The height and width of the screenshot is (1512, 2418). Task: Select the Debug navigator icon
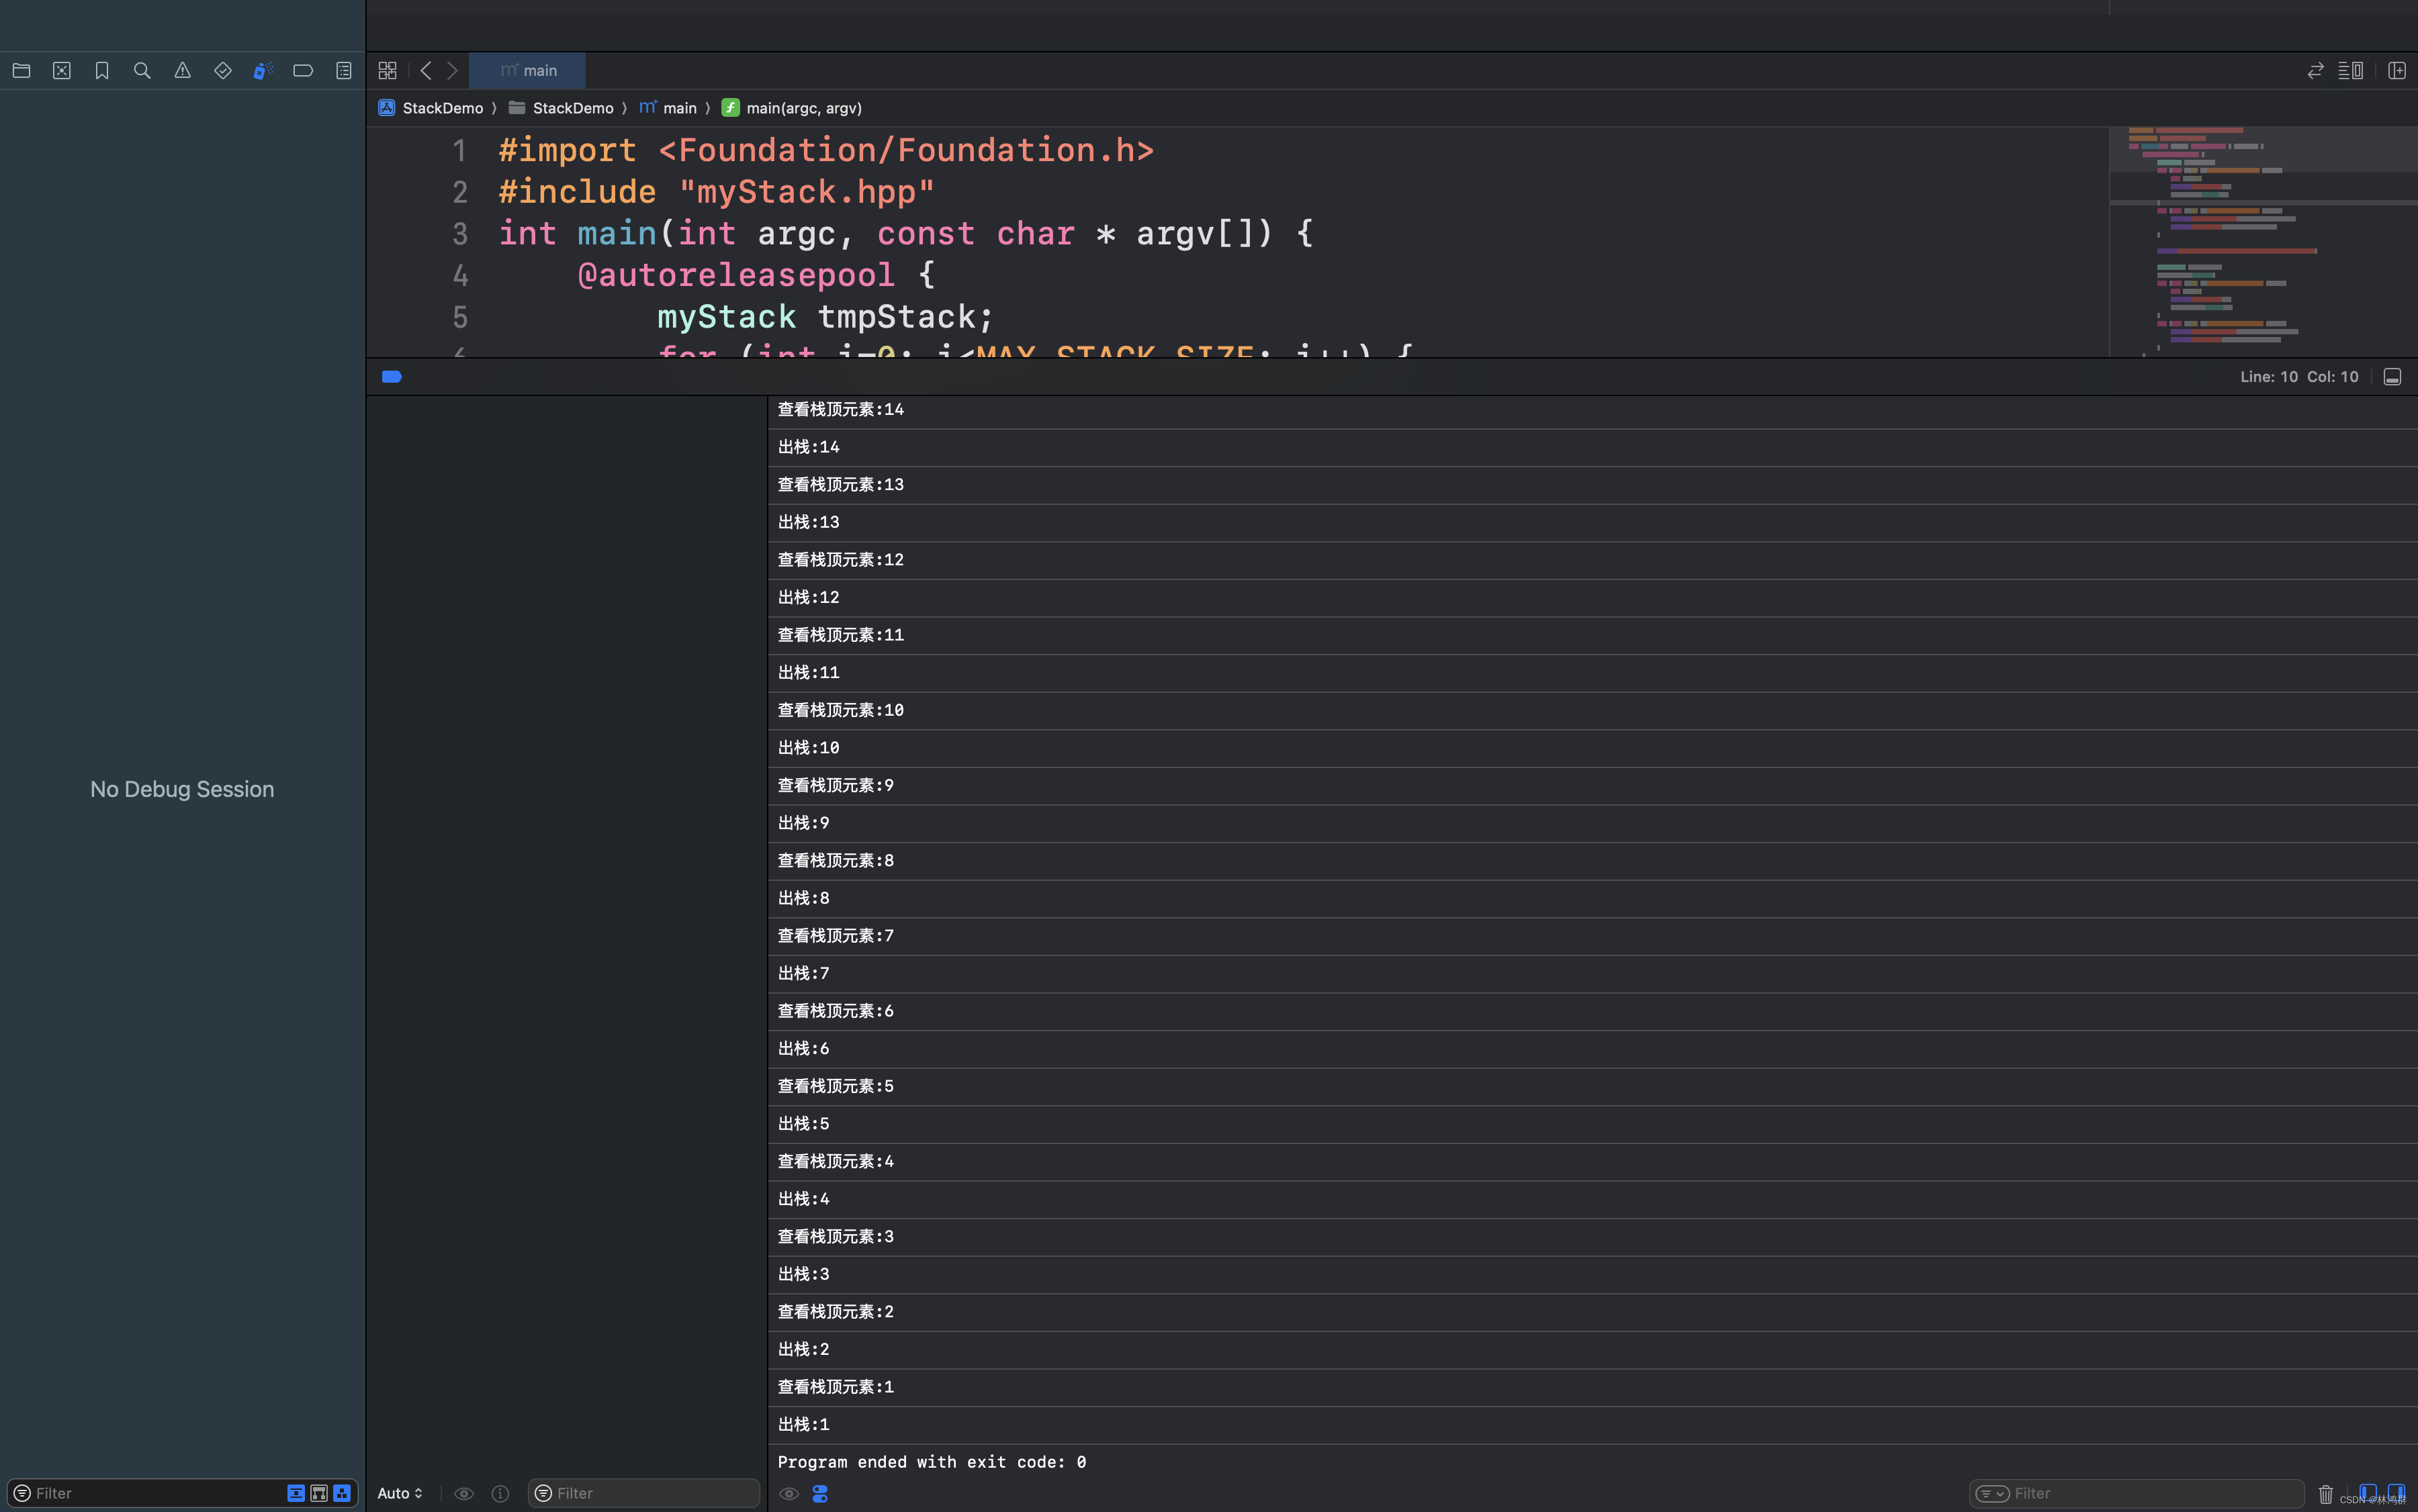263,71
